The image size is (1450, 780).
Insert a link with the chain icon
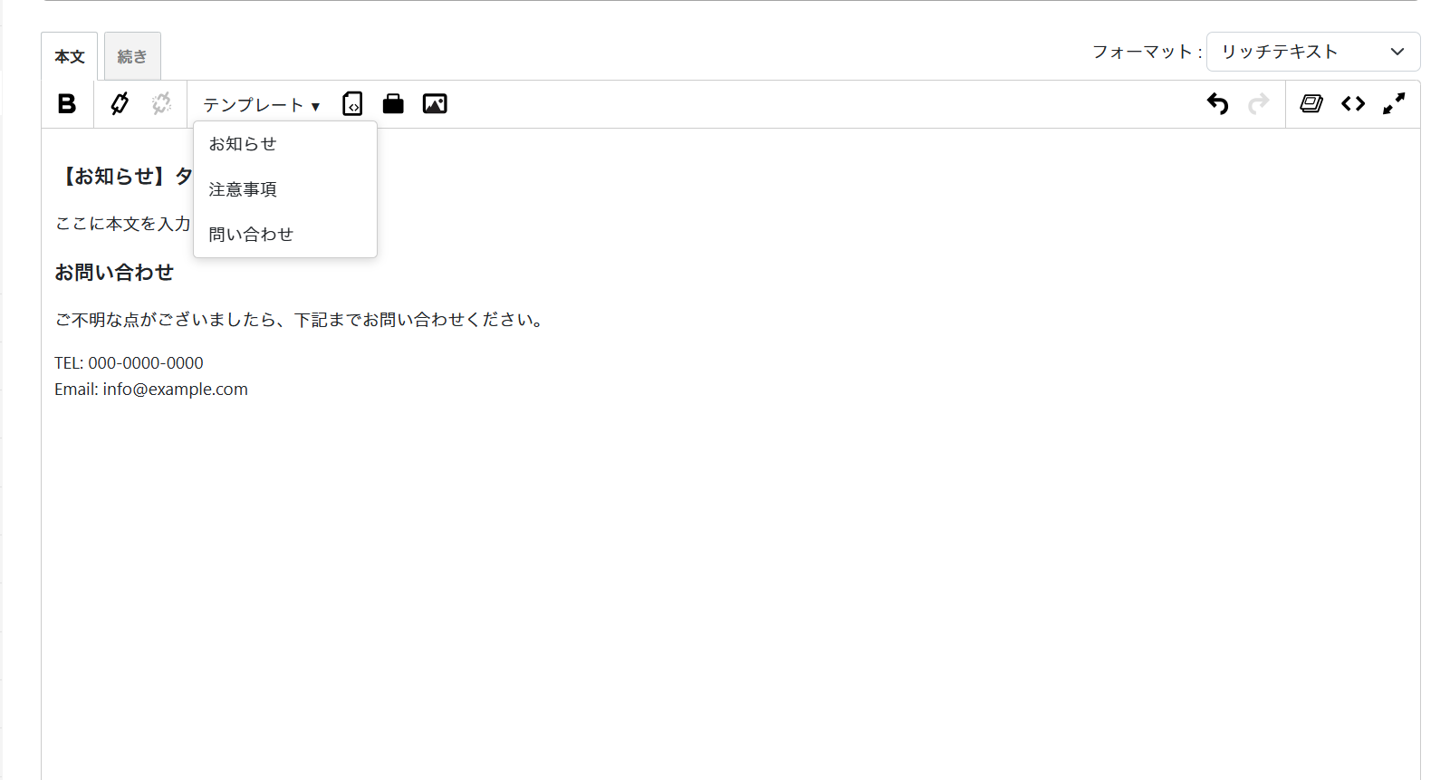click(120, 104)
